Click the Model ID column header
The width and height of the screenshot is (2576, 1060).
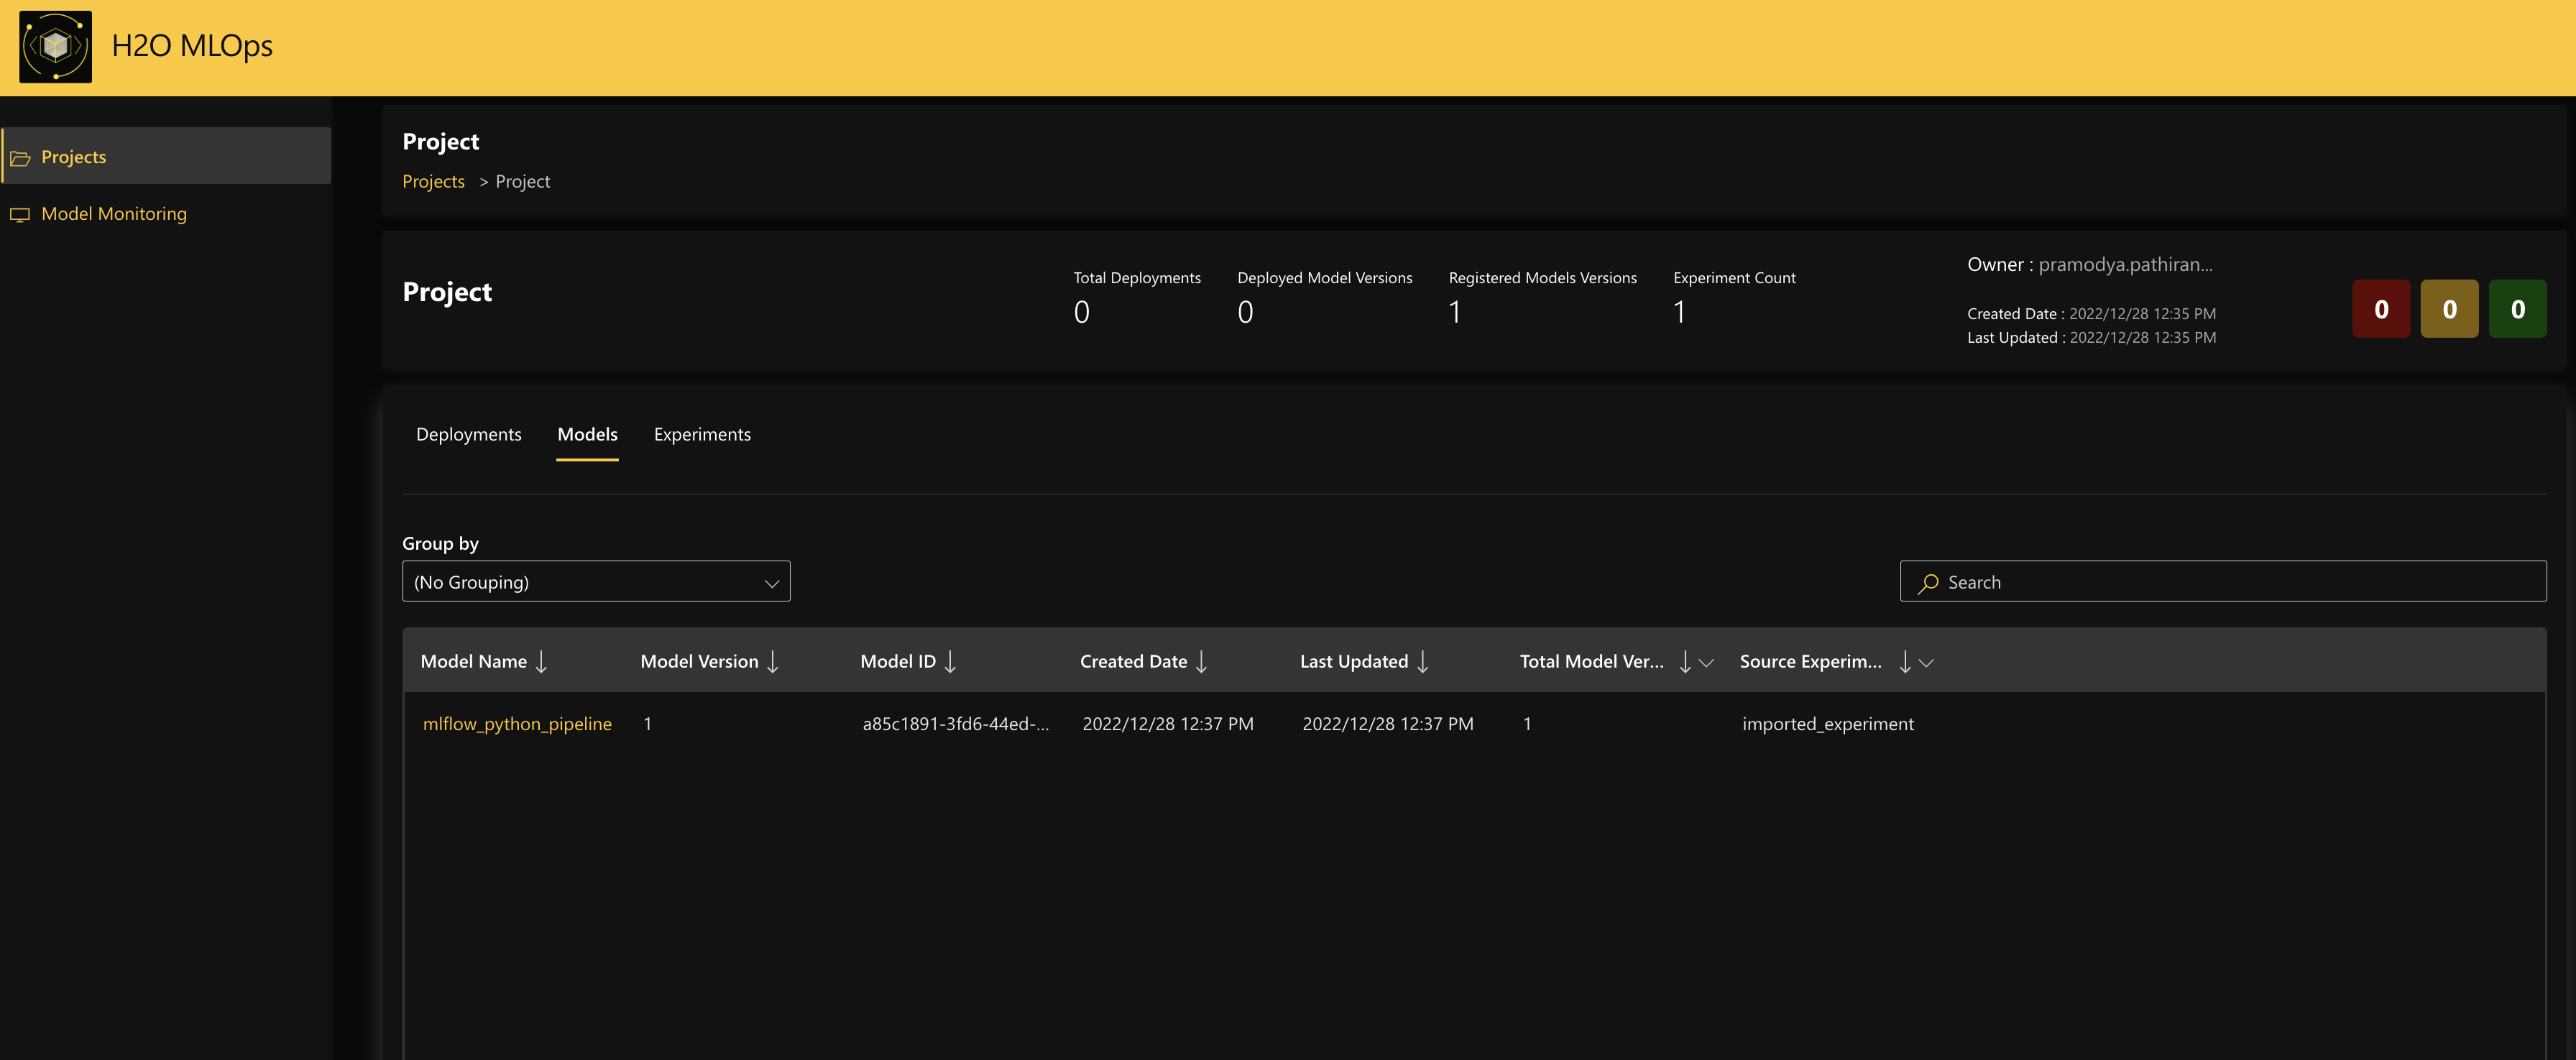(x=898, y=662)
